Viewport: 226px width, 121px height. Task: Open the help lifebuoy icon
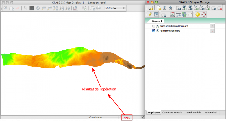click(204, 14)
